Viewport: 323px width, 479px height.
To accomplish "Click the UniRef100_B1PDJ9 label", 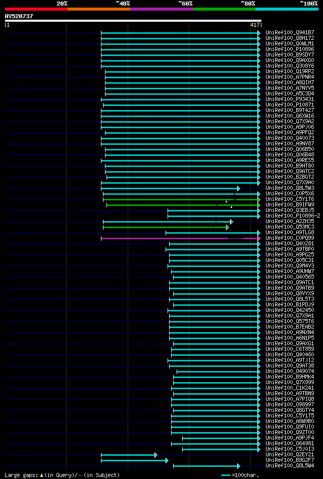I will pos(290,305).
